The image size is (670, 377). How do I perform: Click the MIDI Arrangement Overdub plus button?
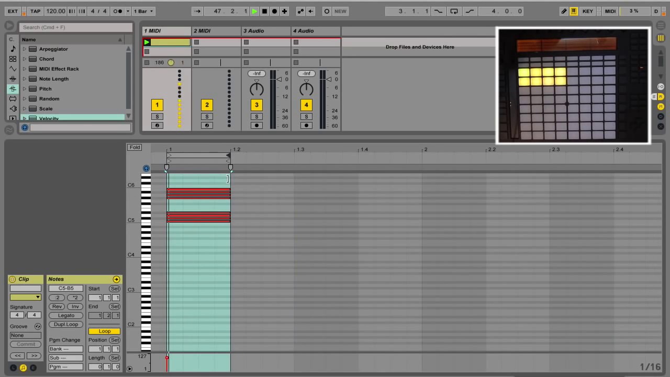click(x=284, y=11)
